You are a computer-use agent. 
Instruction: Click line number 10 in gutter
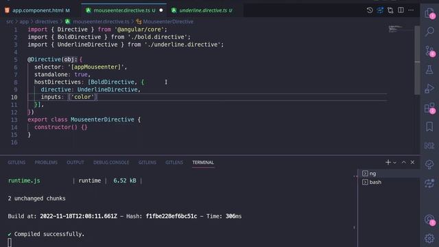tap(14, 97)
